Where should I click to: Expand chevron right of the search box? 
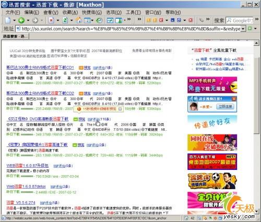coord(257,19)
